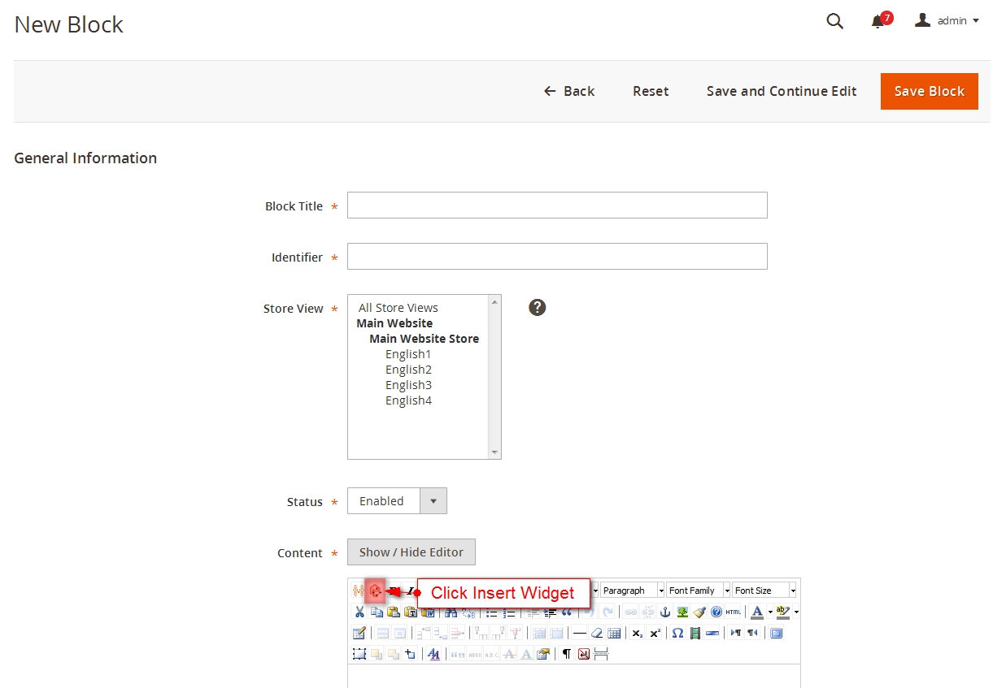The image size is (1006, 688).
Task: Apply superscript formatting in the editor
Action: pyautogui.click(x=653, y=632)
